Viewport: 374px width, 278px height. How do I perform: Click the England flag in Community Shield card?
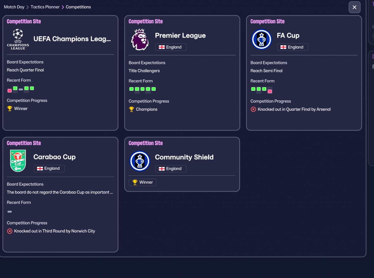pyautogui.click(x=162, y=169)
